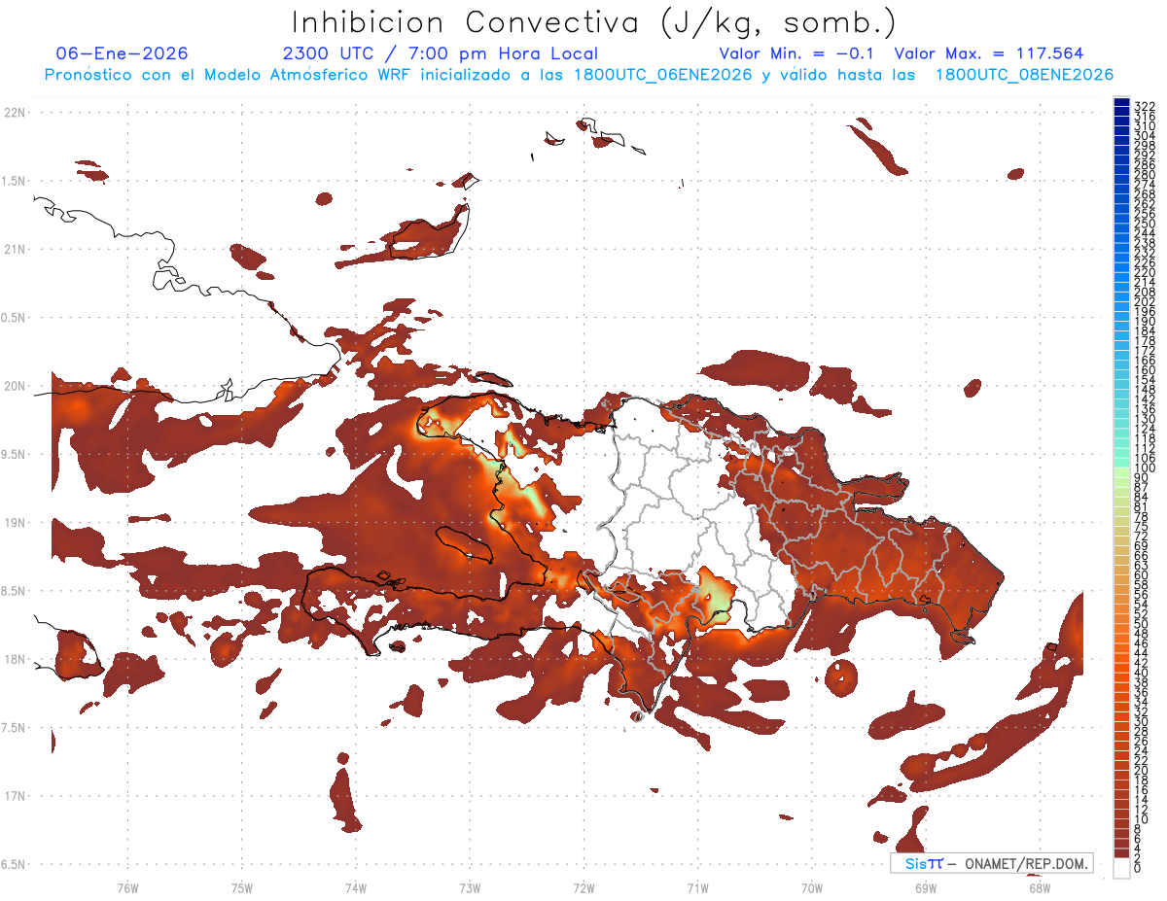Click the '73W' longitude label
This screenshot has height=901, width=1167.
coord(470,888)
